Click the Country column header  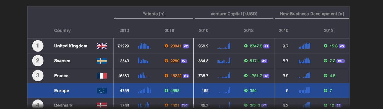coord(62,31)
